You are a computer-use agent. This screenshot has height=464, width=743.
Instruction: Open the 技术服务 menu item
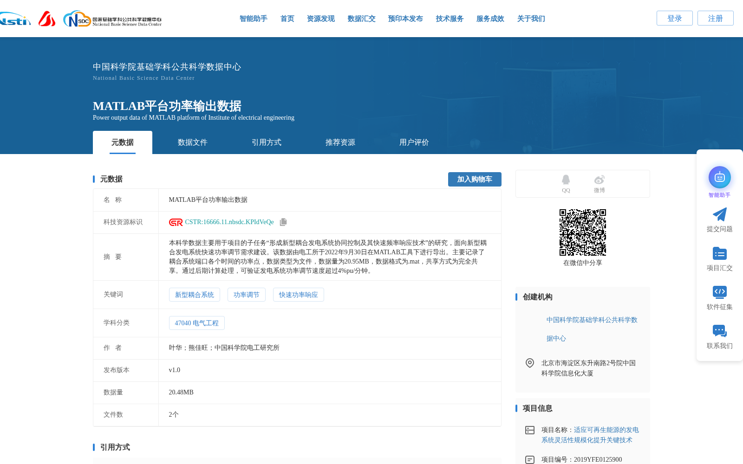(450, 19)
